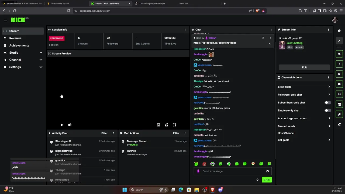Viewport: 345px width, 194px height.
Task: Click the green Chat send button
Action: tap(267, 180)
